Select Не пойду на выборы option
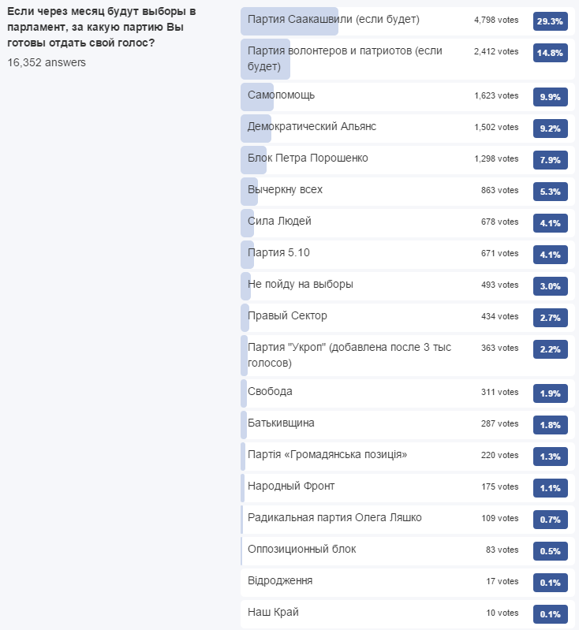Viewport: 579px width, 630px height. point(408,286)
